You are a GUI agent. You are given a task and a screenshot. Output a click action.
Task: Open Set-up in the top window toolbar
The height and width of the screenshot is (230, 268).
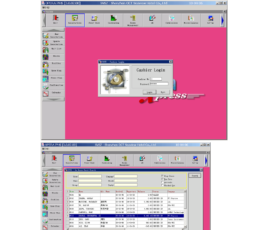(x=210, y=20)
